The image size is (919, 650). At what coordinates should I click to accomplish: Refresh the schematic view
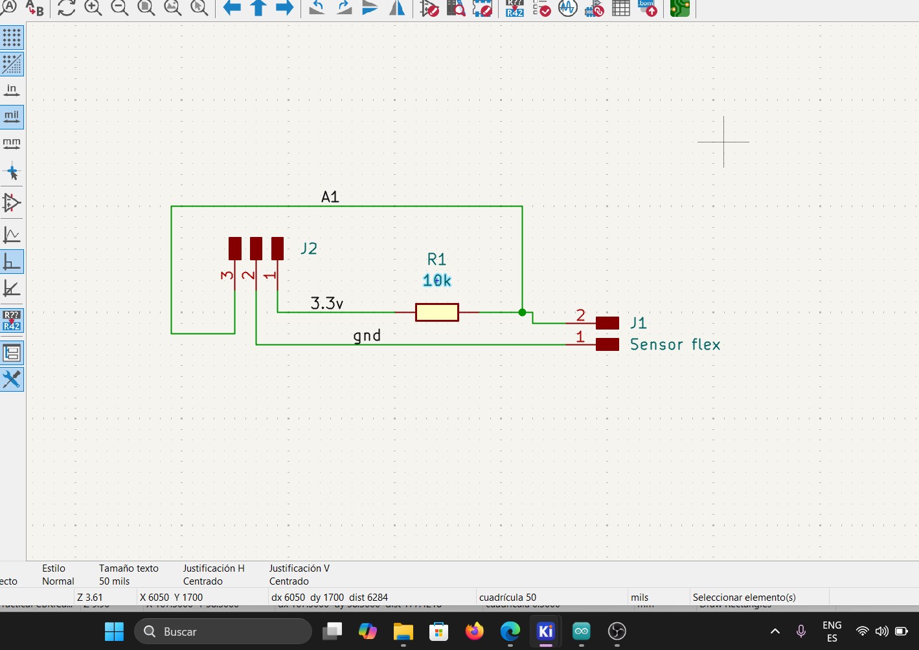click(x=66, y=8)
